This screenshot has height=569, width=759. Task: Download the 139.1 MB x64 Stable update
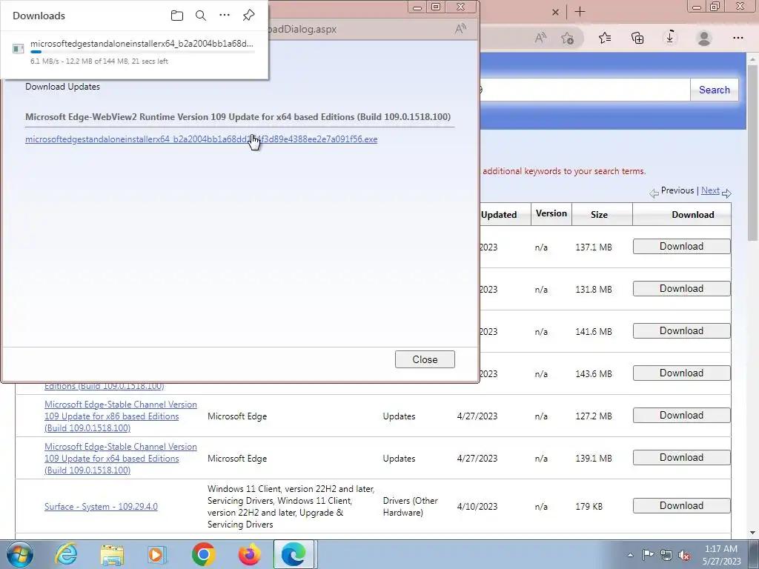pos(681,458)
